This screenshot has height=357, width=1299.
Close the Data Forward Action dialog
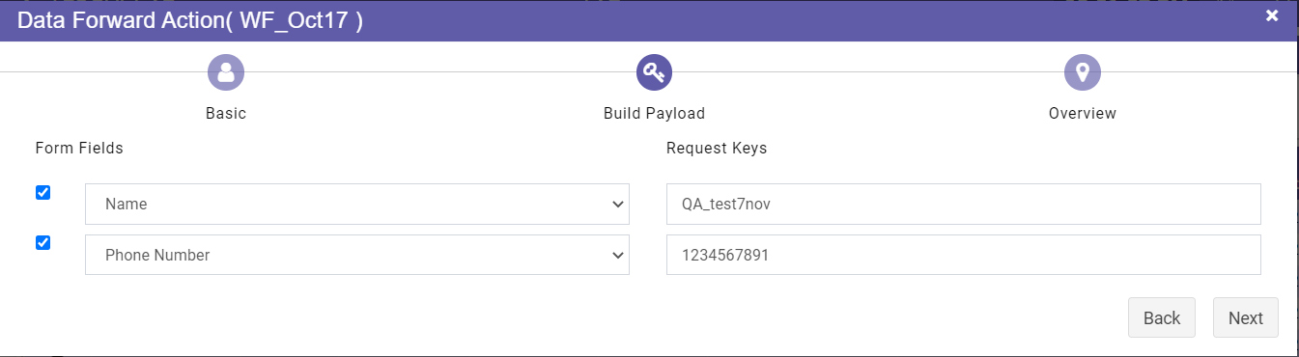pos(1272,15)
